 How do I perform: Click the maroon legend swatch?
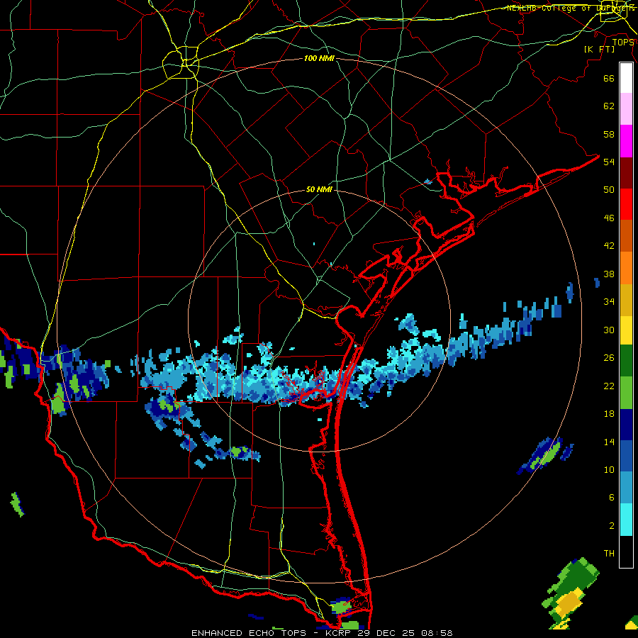click(626, 172)
